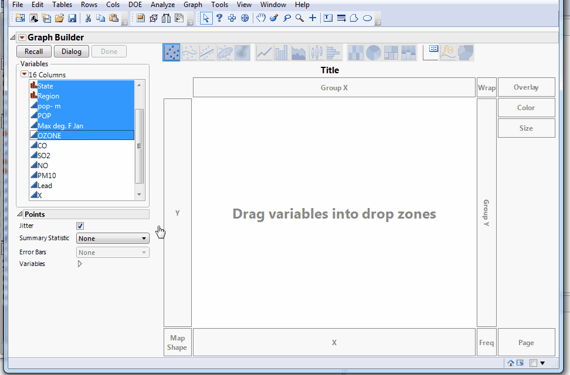Select the Points graph element icon
Viewport: 570px width, 375px height.
click(171, 52)
